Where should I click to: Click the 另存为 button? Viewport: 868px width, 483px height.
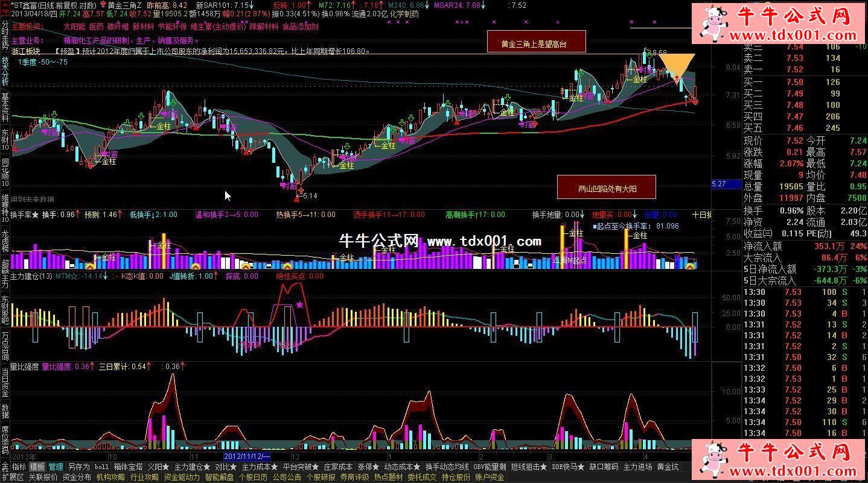pos(78,467)
